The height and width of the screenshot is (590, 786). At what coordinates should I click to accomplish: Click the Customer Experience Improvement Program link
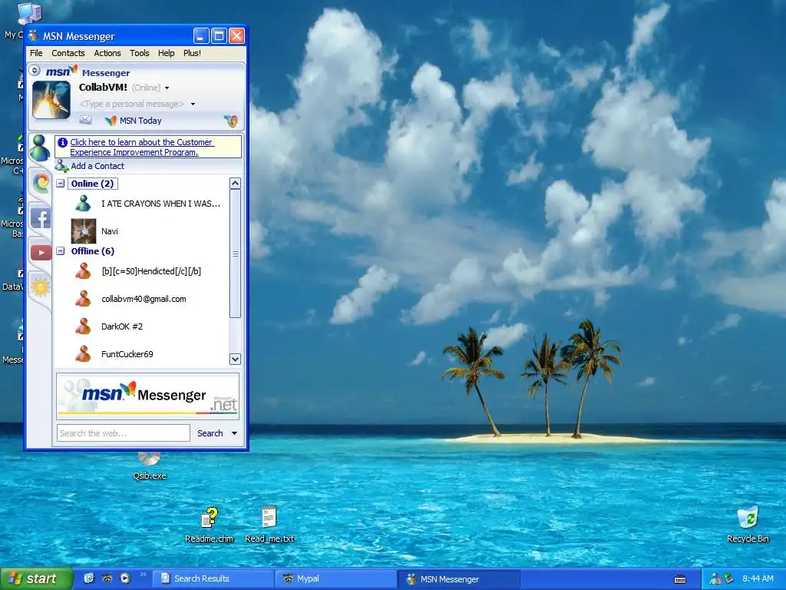point(142,147)
